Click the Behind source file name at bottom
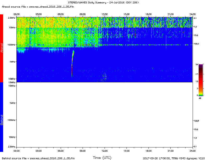The image size is (207, 160). click(x=38, y=158)
